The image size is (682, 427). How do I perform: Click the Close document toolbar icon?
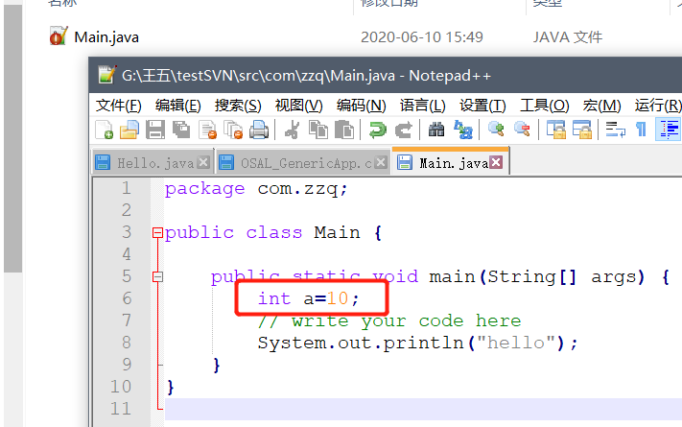pos(207,130)
